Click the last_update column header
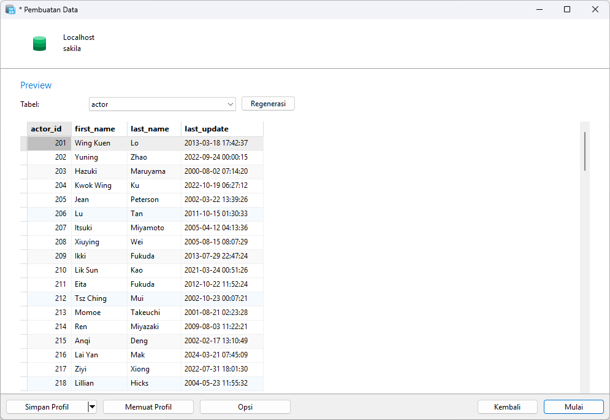The image size is (610, 420). [222, 128]
